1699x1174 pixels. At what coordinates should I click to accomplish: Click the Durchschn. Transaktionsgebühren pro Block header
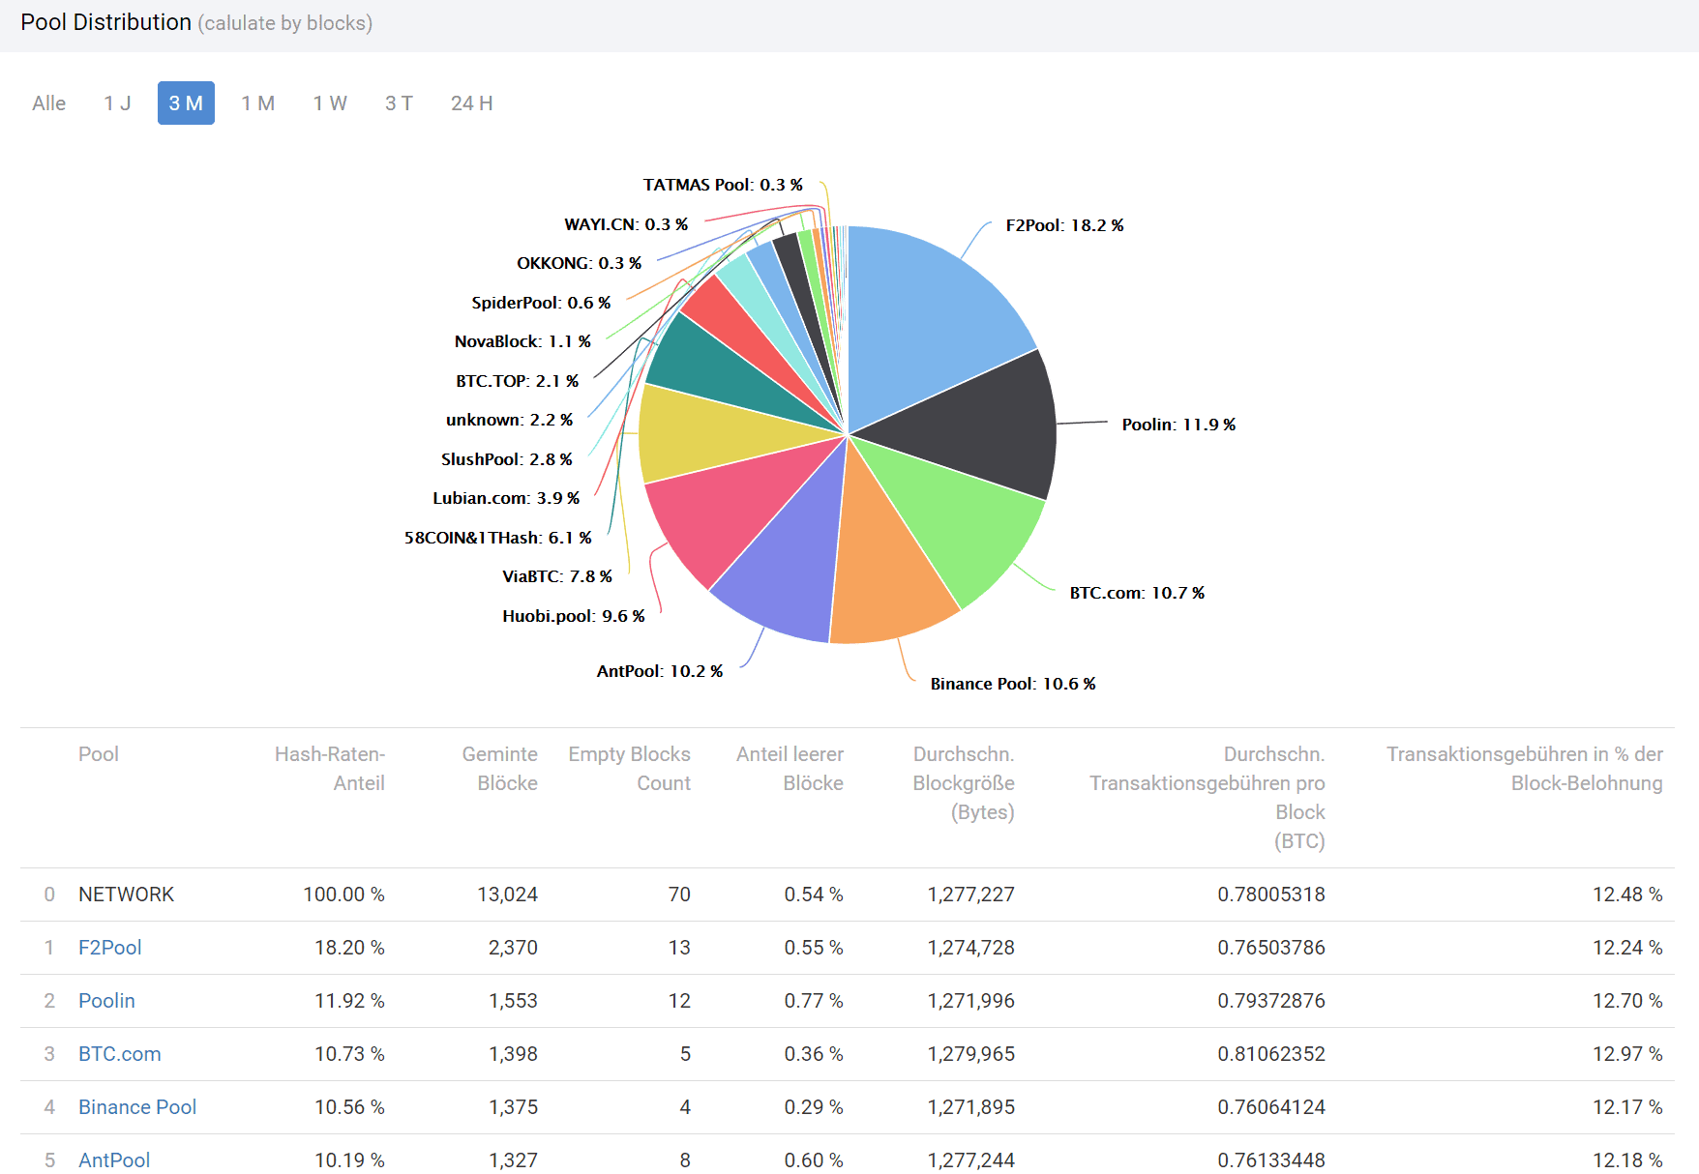(x=1207, y=798)
